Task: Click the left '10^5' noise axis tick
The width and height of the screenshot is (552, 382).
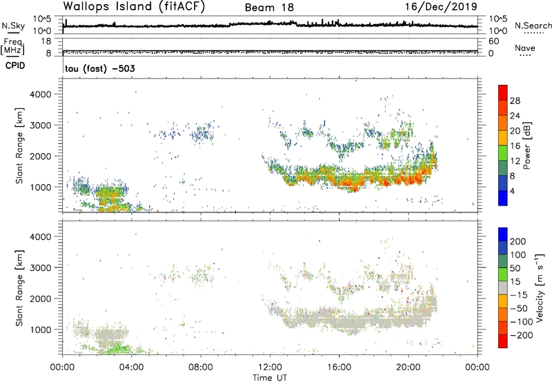Action: tap(42, 19)
